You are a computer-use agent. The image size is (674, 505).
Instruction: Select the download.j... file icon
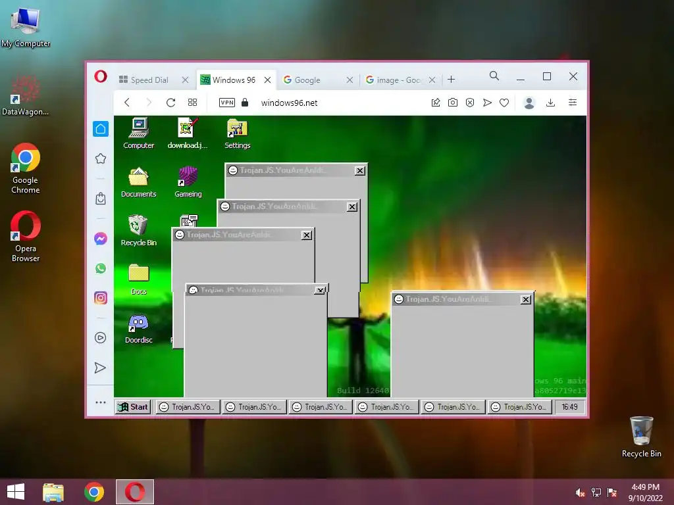188,133
